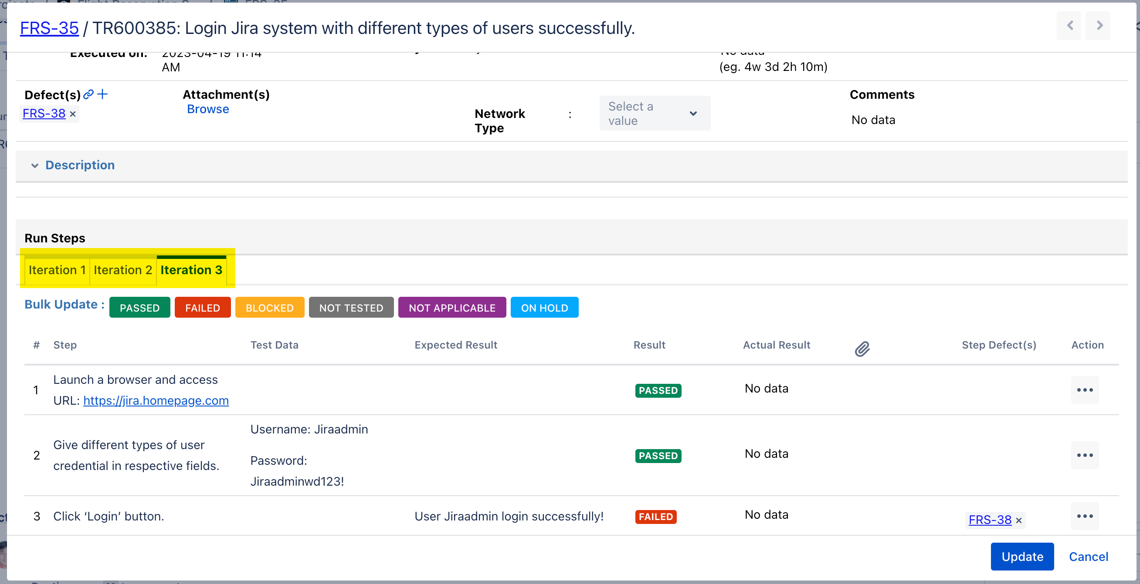Open action menu for step 3
The width and height of the screenshot is (1140, 584).
tap(1085, 516)
